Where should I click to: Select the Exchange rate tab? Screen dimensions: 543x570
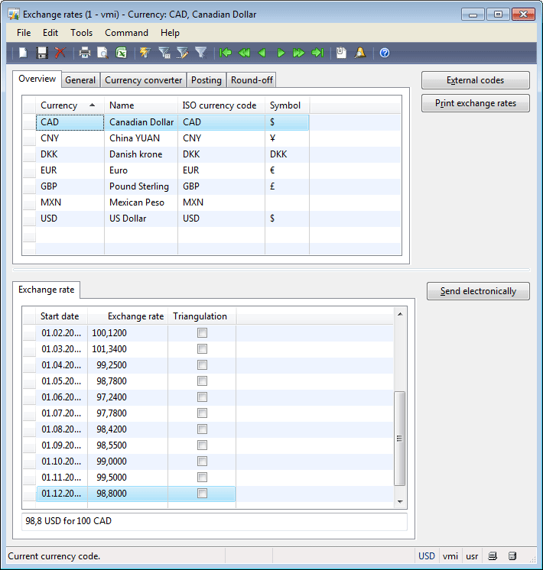46,290
